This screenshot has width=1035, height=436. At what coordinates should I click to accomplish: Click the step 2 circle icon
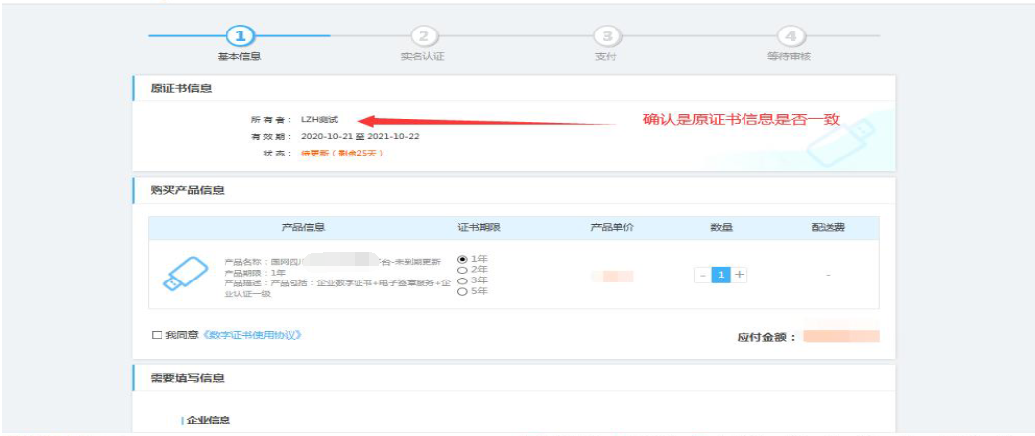tap(422, 36)
